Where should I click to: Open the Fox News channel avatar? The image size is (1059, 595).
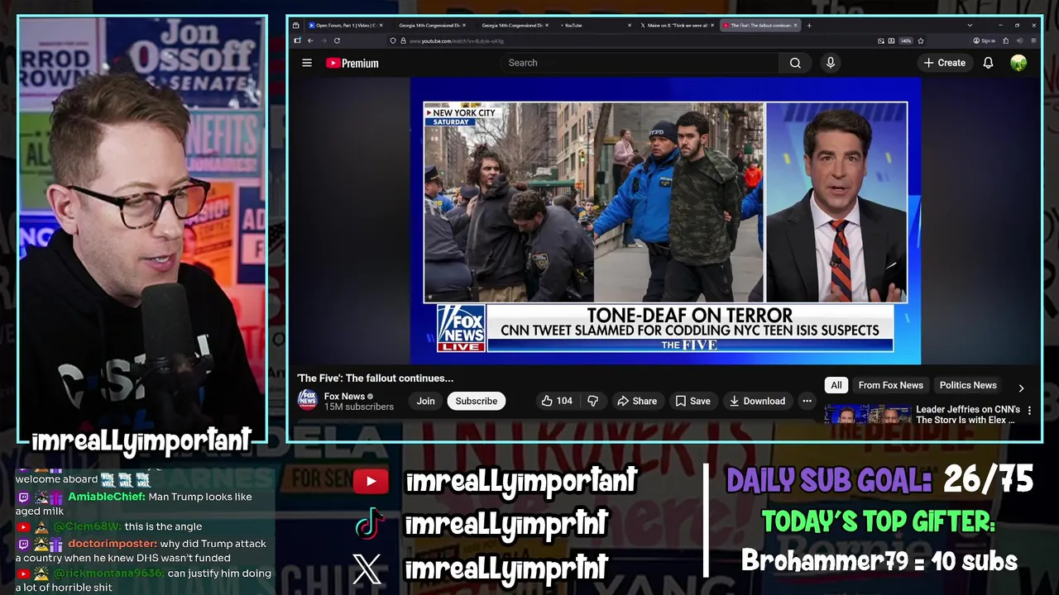pyautogui.click(x=308, y=401)
